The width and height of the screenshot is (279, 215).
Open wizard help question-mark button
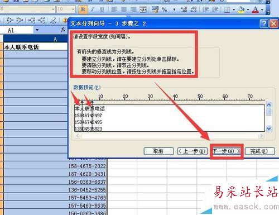coord(264,23)
